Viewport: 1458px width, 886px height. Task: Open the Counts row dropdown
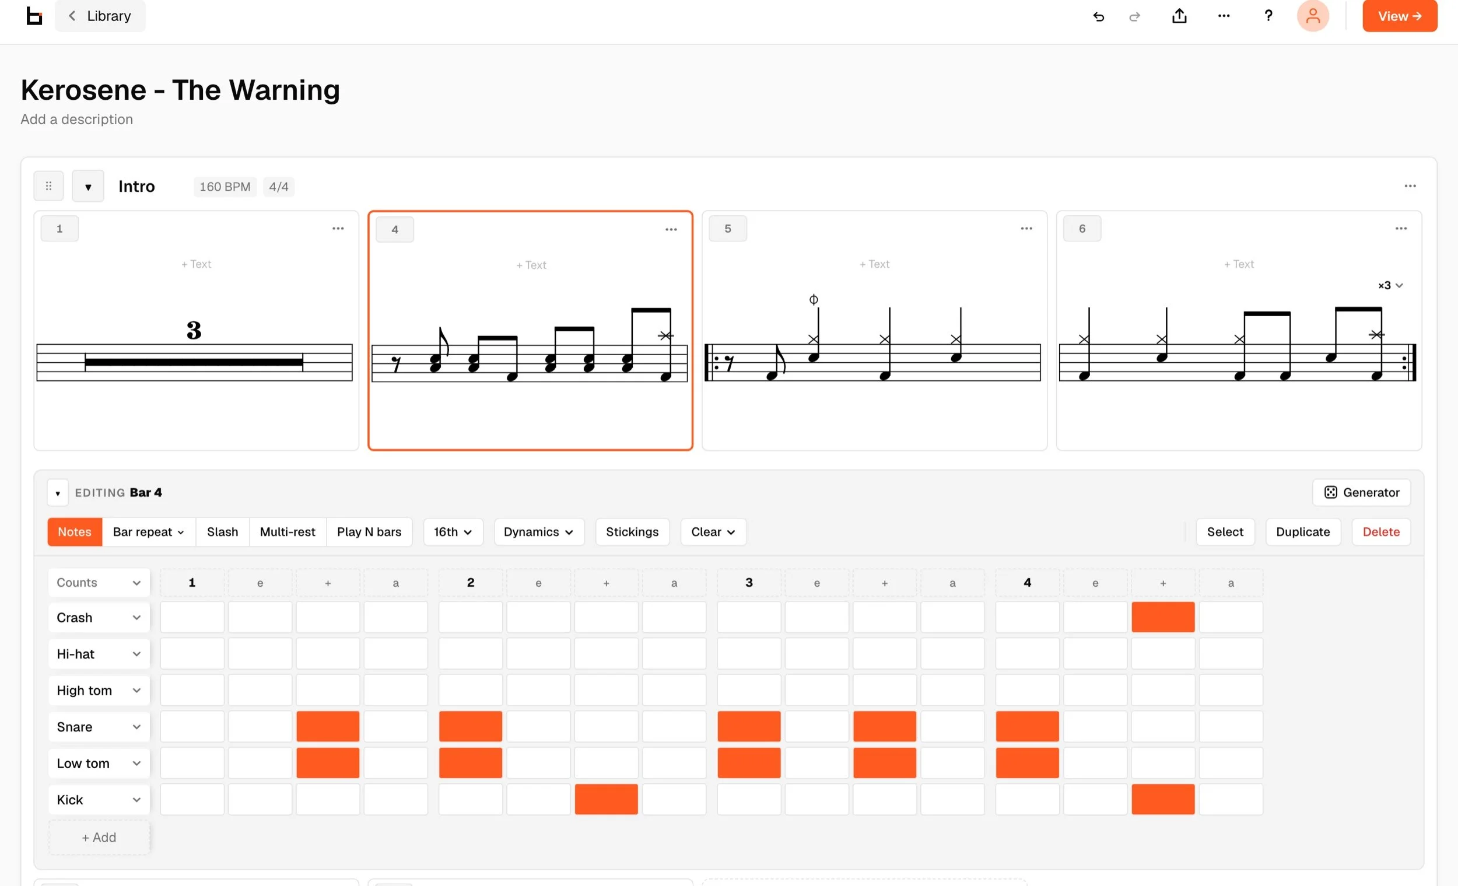click(x=99, y=583)
